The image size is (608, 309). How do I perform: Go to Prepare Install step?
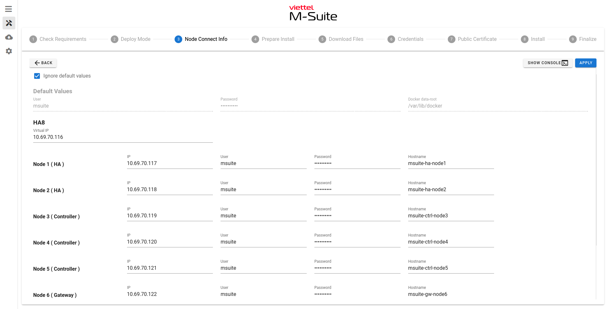[278, 39]
